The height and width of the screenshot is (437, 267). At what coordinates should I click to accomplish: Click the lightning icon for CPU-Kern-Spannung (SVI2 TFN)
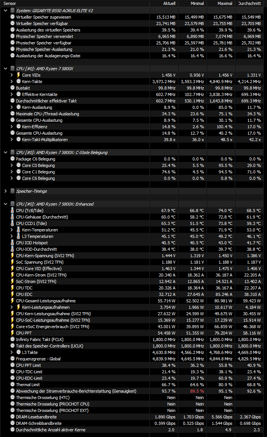coord(12,256)
